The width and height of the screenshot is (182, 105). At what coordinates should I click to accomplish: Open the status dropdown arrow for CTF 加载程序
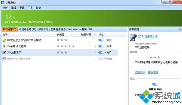click(105, 52)
